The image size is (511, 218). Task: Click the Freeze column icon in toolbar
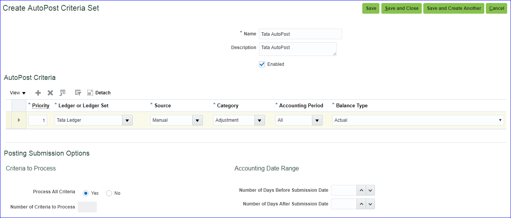click(63, 93)
